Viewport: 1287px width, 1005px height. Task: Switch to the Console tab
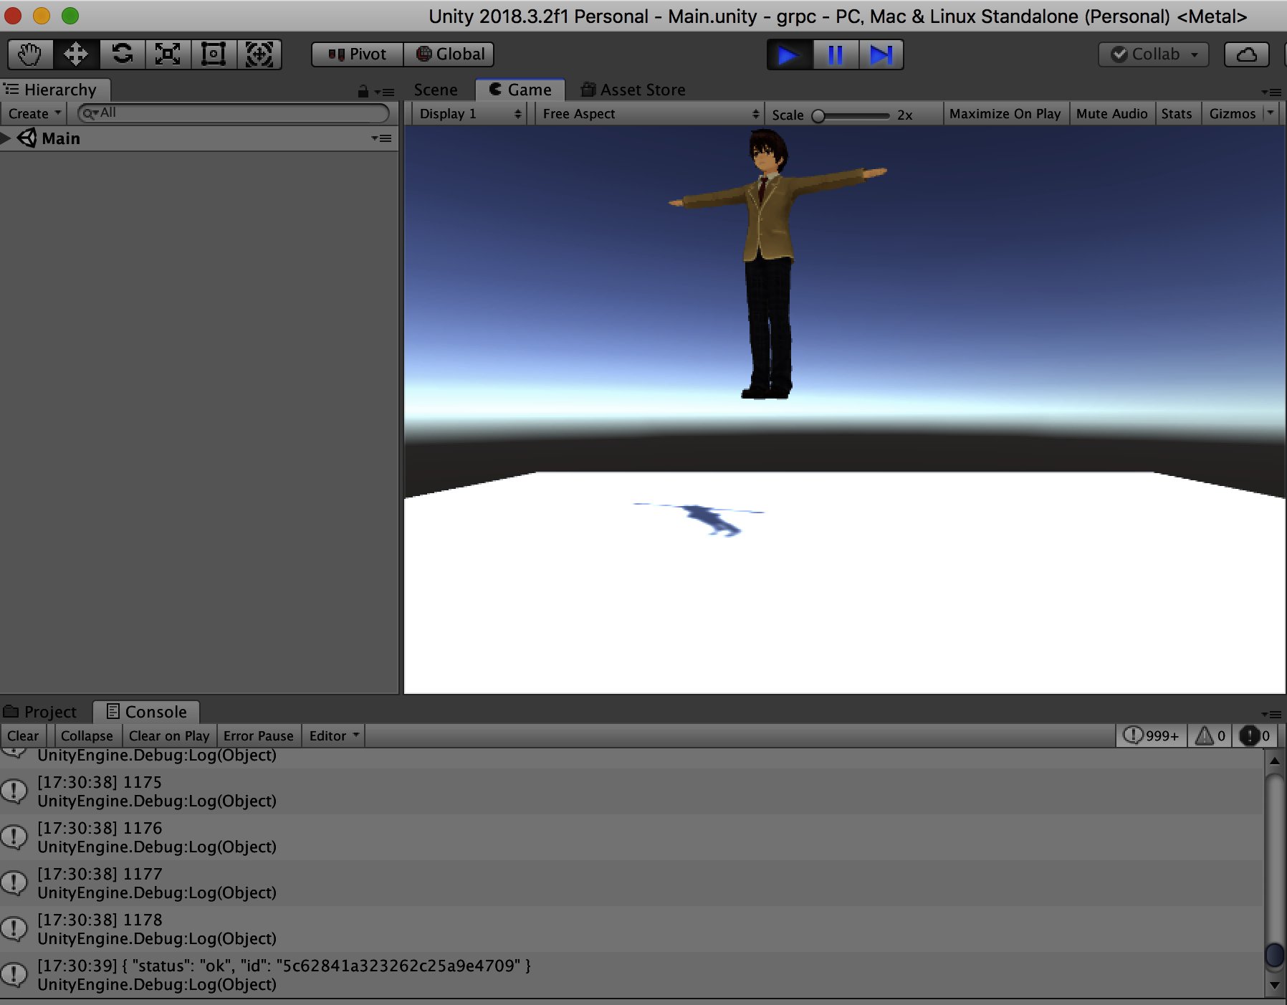click(x=147, y=712)
